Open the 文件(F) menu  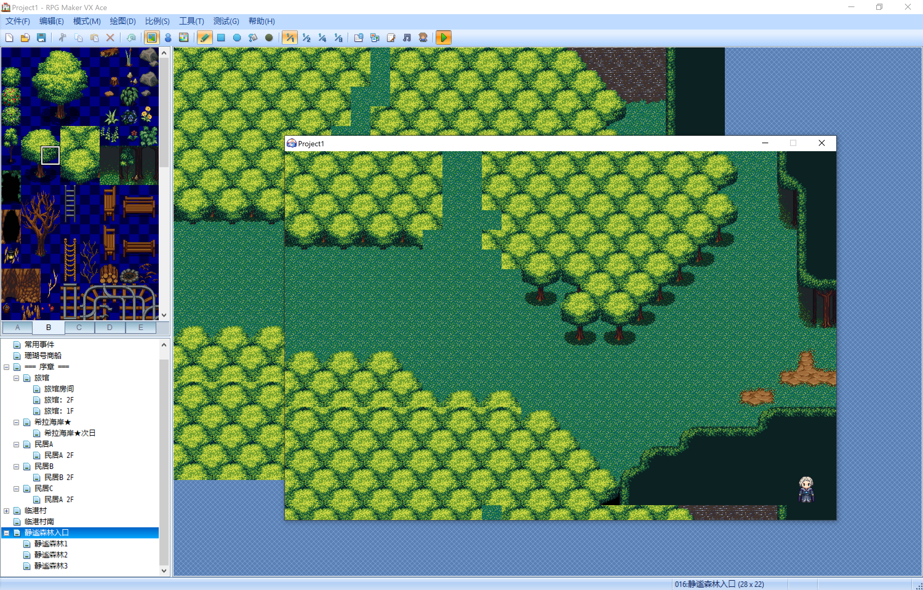coord(17,21)
